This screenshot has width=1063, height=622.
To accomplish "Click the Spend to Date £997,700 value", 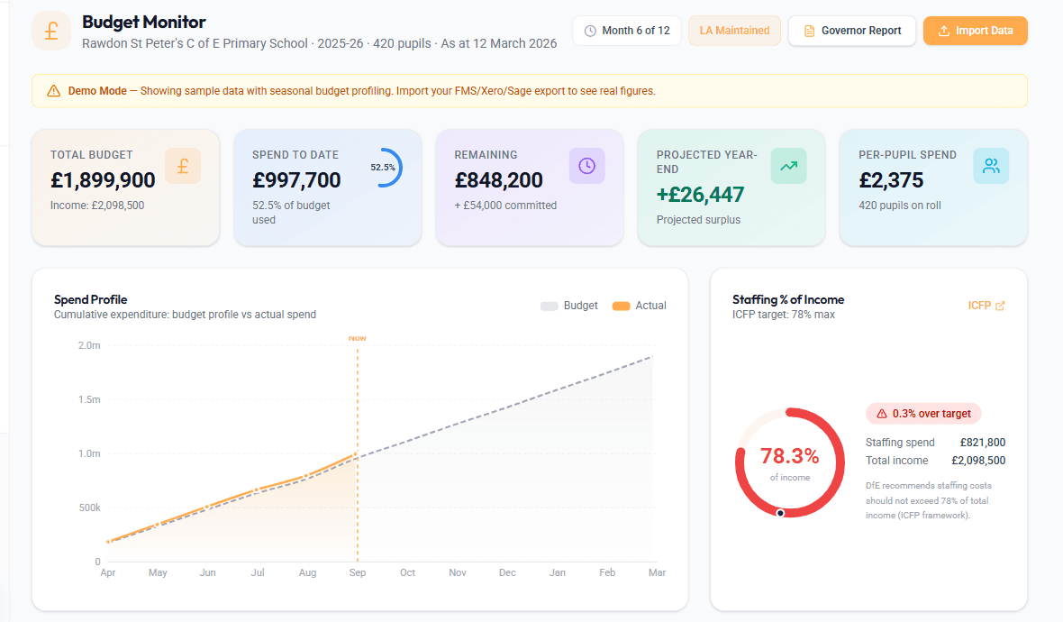I will point(297,180).
